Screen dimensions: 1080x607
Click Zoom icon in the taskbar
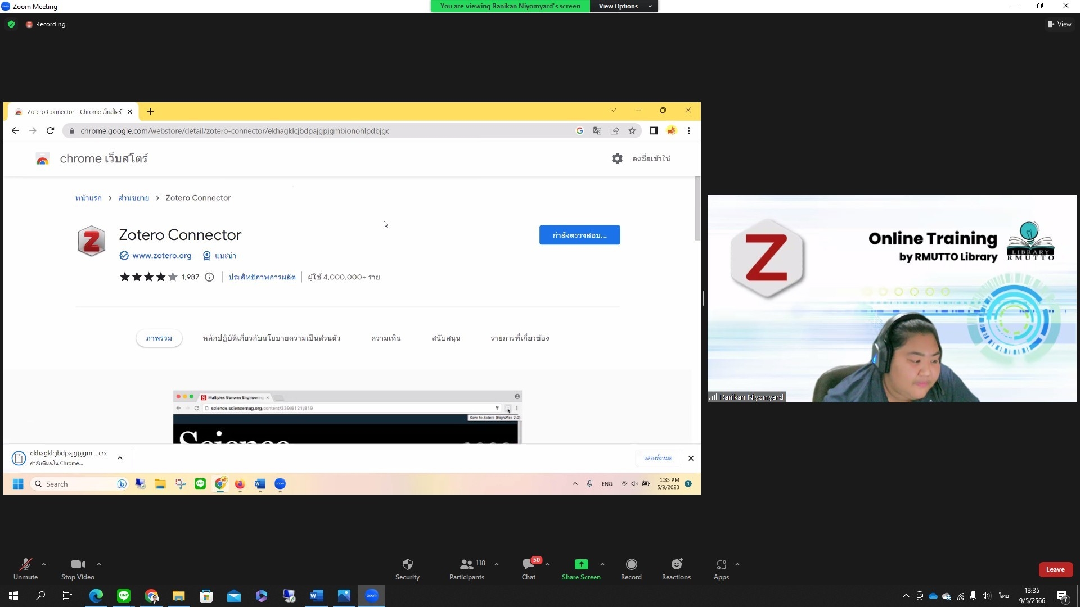coord(372,596)
